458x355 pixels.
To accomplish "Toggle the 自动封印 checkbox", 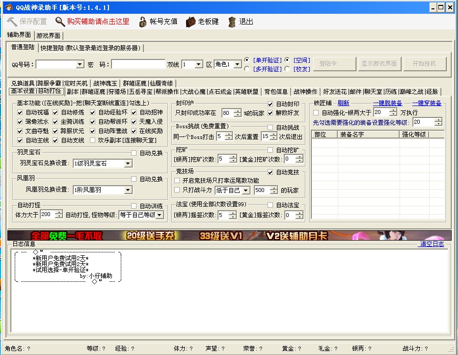I will [x=270, y=104].
